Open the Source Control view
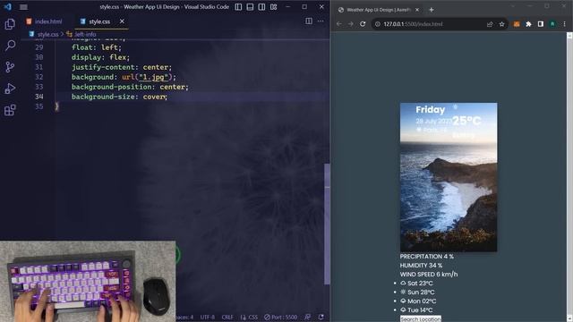Viewport: 573px width, 322px height. [10, 67]
